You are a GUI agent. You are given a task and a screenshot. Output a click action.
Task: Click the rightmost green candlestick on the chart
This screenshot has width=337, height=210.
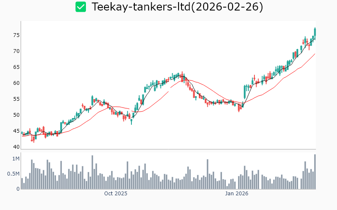click(315, 31)
